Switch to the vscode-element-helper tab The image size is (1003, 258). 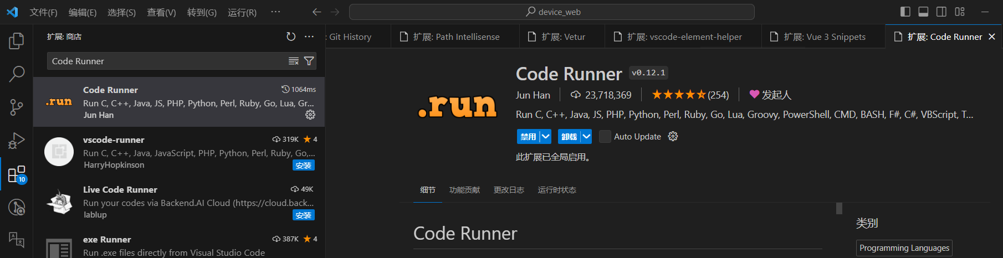coord(683,37)
